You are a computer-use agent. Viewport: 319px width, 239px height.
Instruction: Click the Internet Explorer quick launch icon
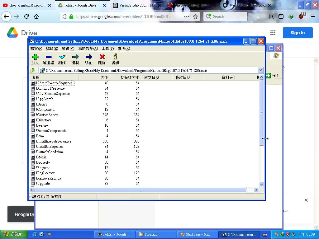(35, 234)
